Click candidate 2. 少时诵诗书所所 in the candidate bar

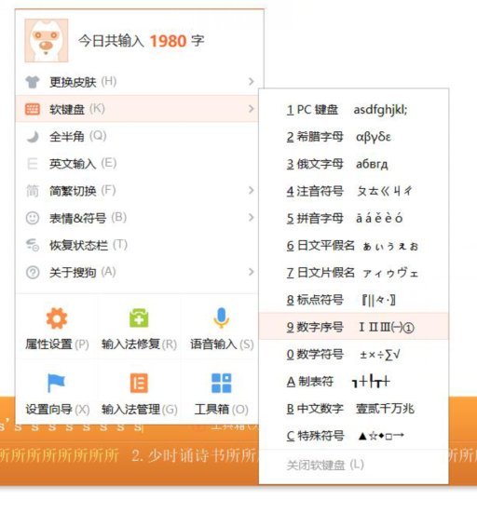(194, 455)
